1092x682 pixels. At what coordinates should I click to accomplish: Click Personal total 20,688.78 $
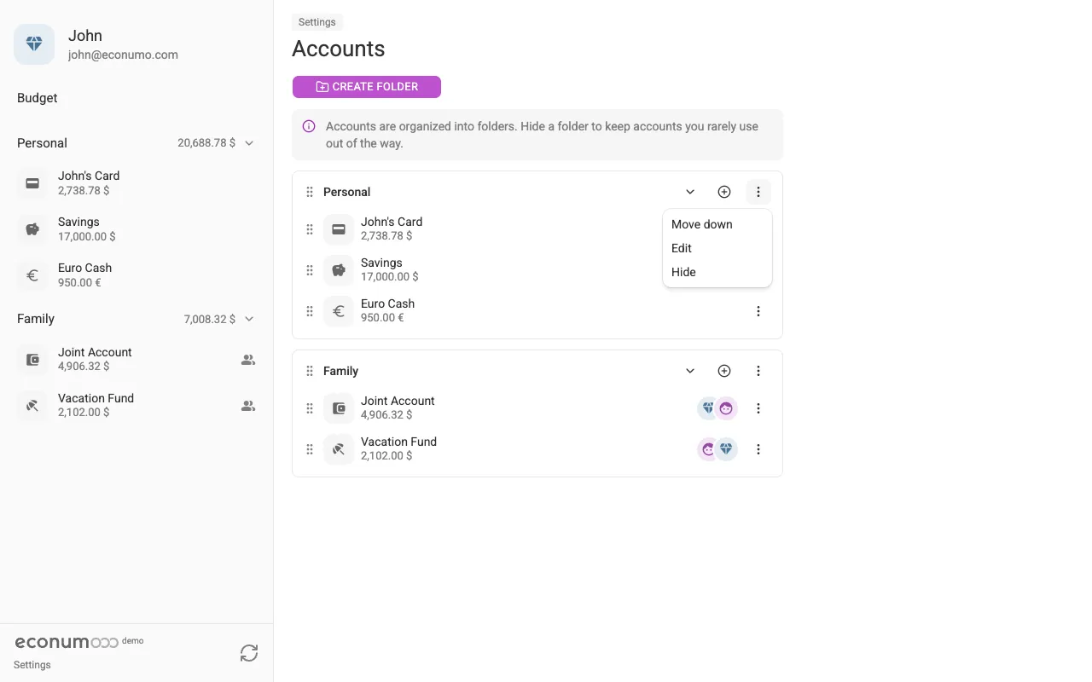(x=206, y=143)
